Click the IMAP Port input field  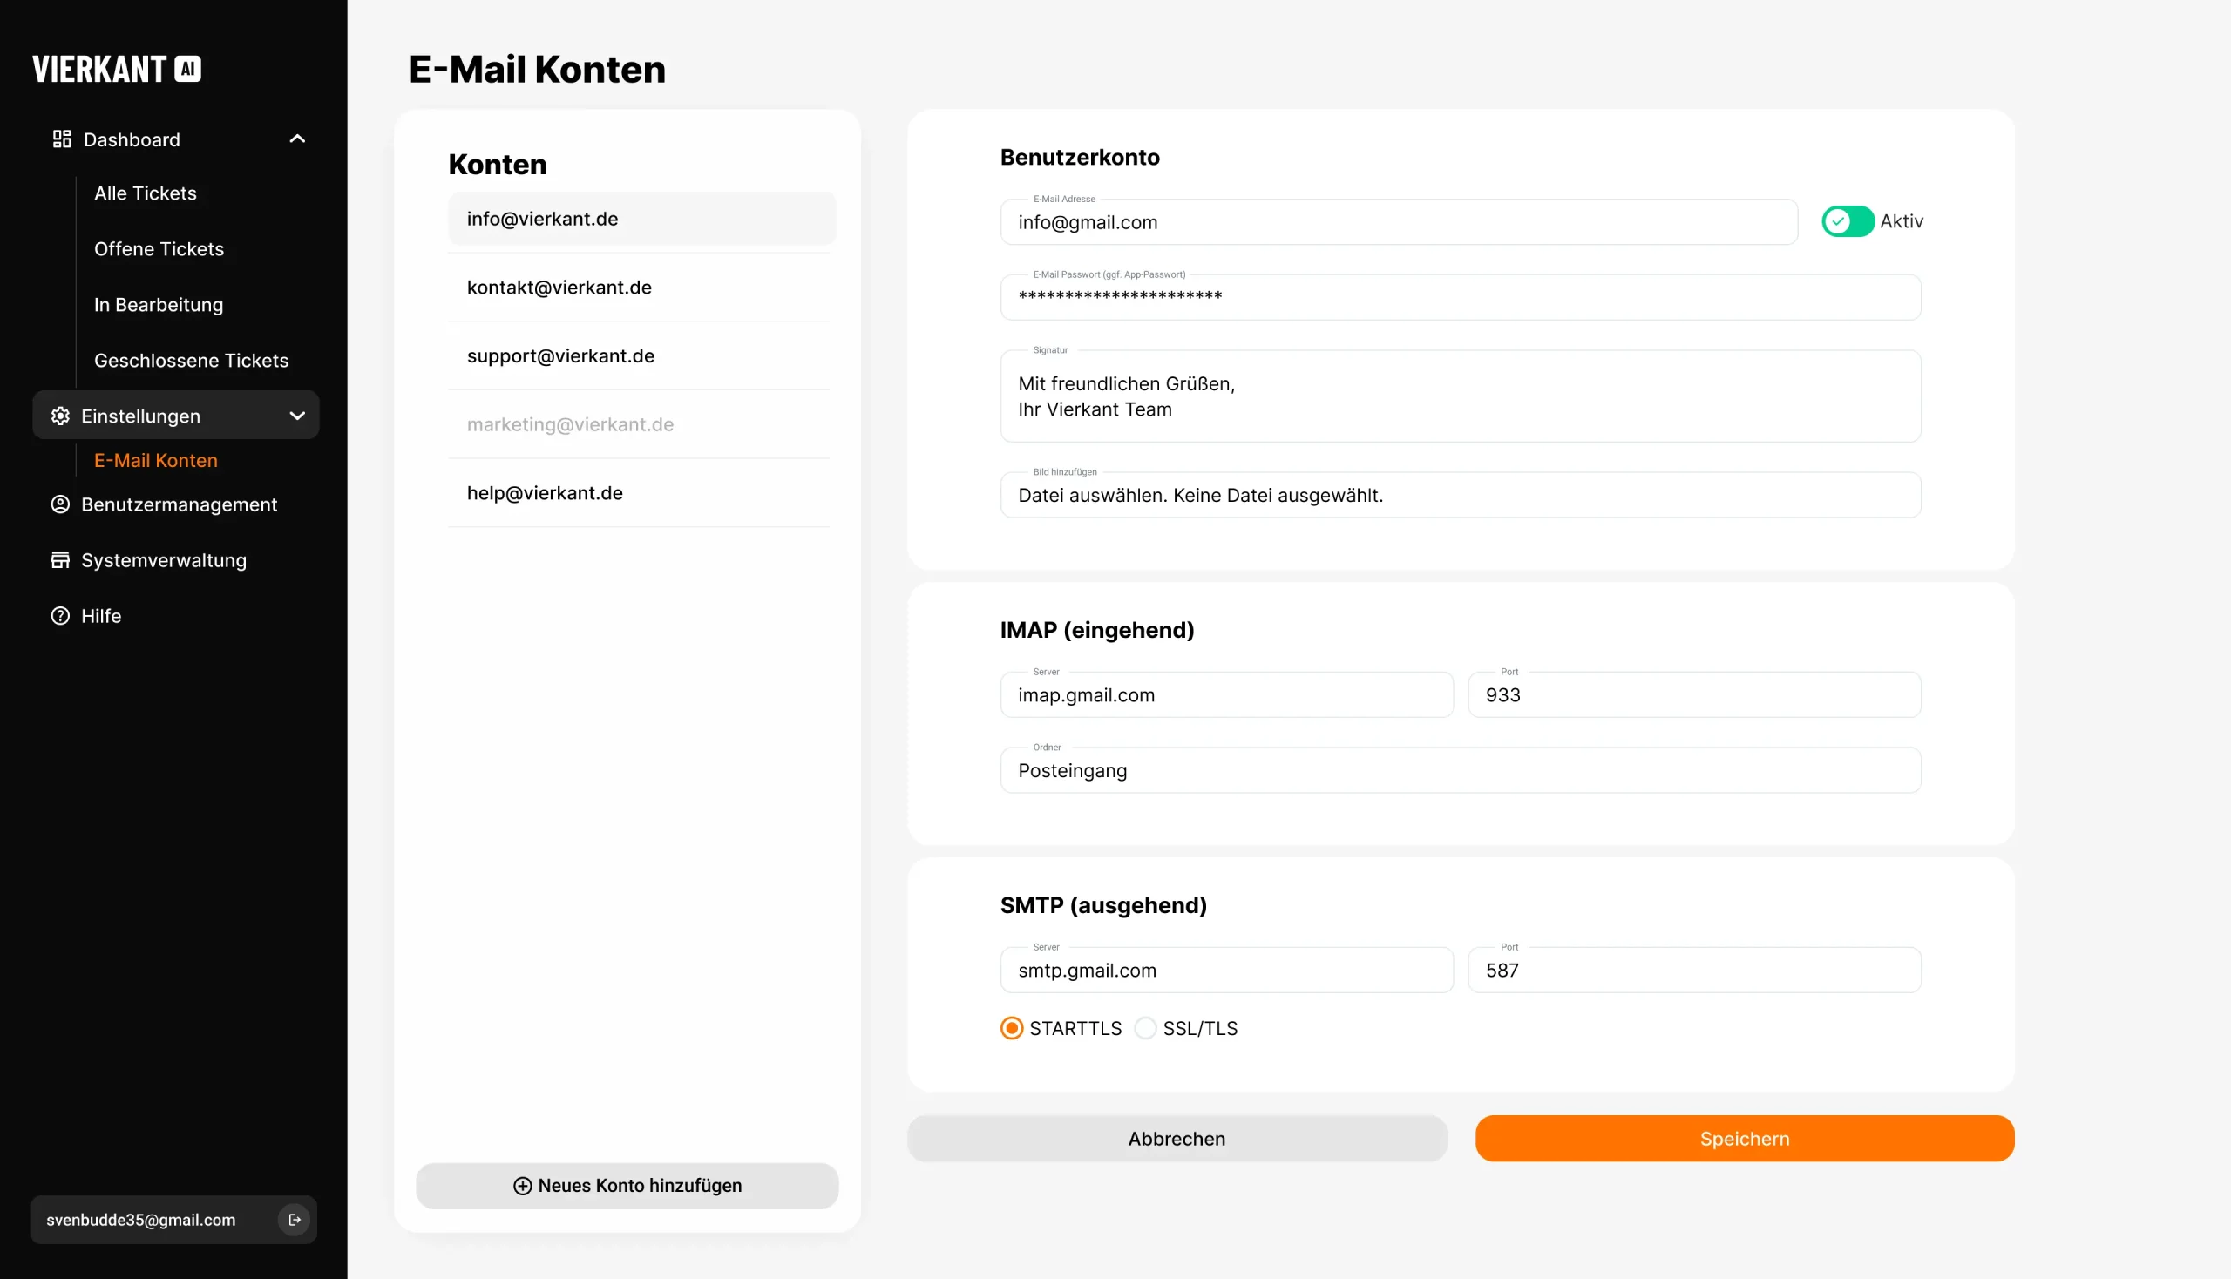point(1693,695)
